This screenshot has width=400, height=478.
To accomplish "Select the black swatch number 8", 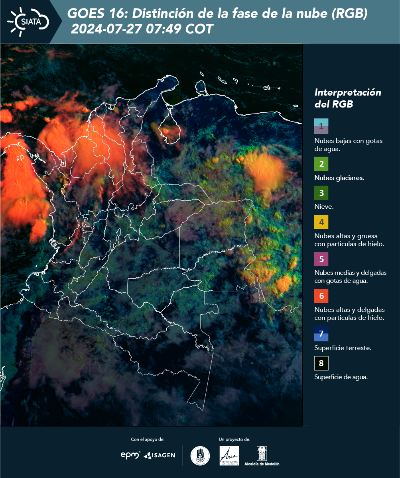I will point(321,363).
